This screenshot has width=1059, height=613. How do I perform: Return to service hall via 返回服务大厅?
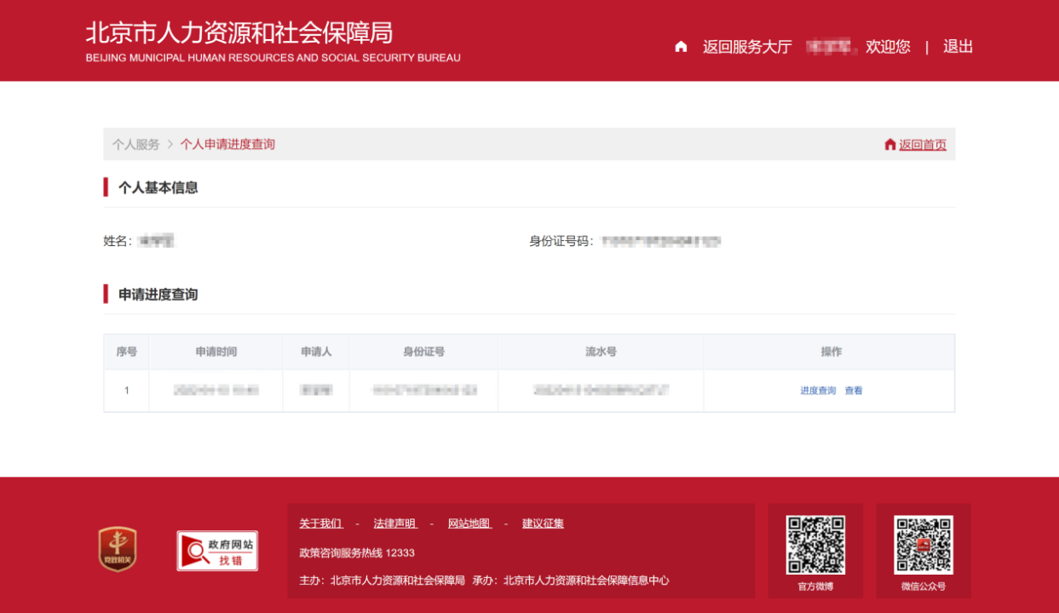coord(747,47)
